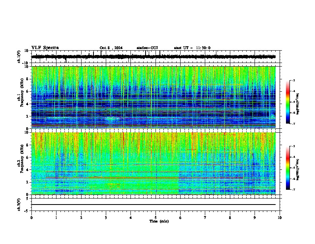This screenshot has height=244, width=315.
Task: Click the ch.1 voltage waveform trace panel
Action: point(155,57)
